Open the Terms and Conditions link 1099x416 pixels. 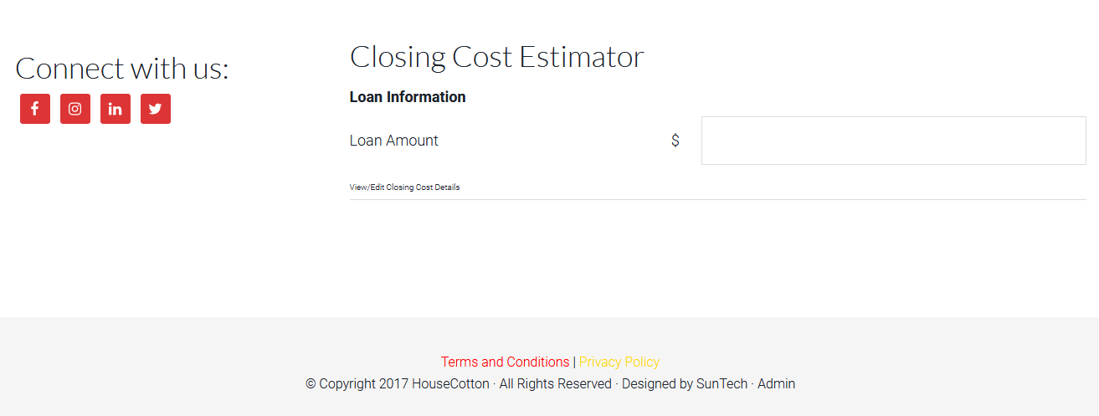coord(505,362)
